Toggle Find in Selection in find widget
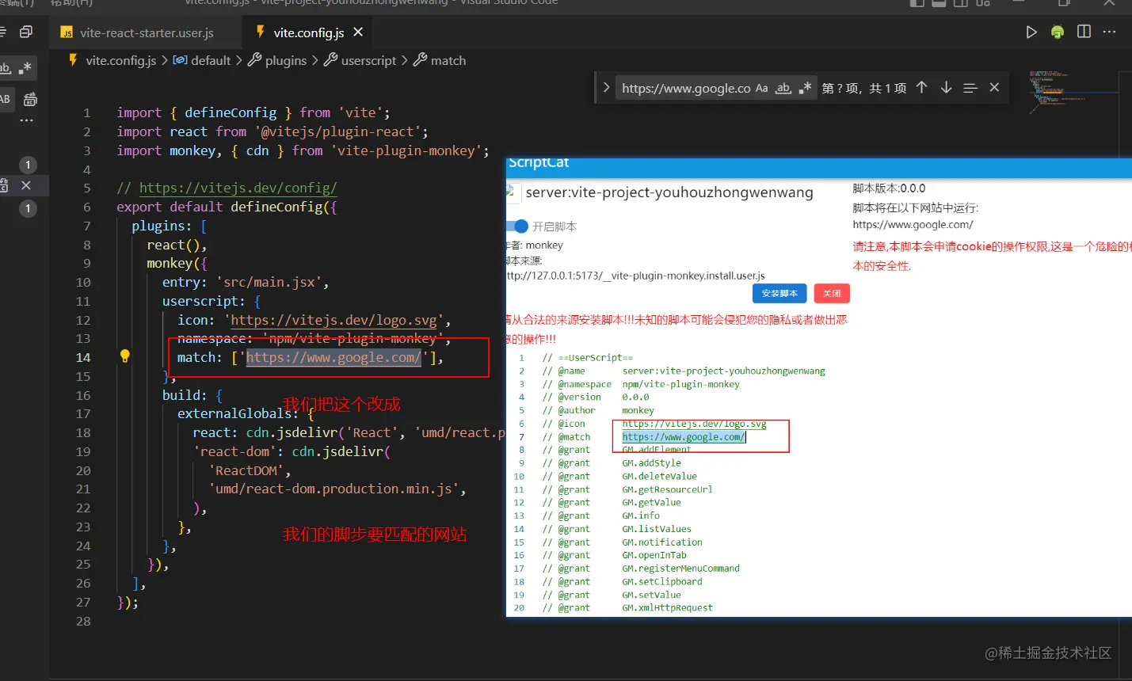 970,88
